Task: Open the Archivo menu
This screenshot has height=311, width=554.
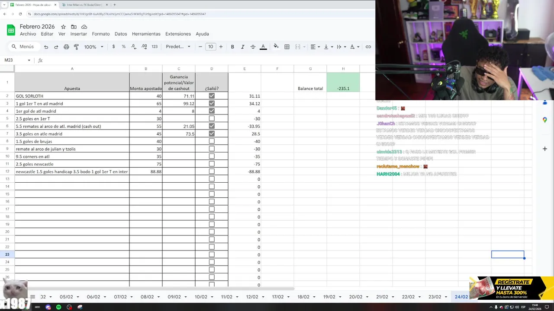Action: pyautogui.click(x=28, y=34)
